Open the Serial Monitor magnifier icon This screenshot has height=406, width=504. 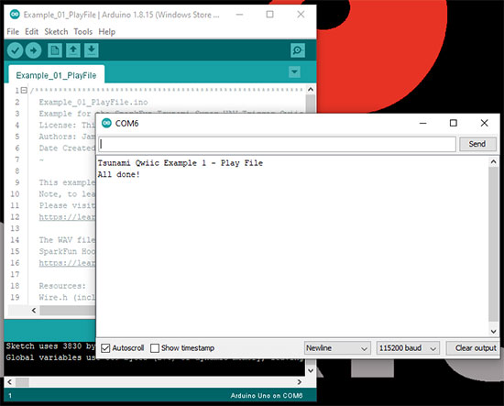click(x=298, y=50)
